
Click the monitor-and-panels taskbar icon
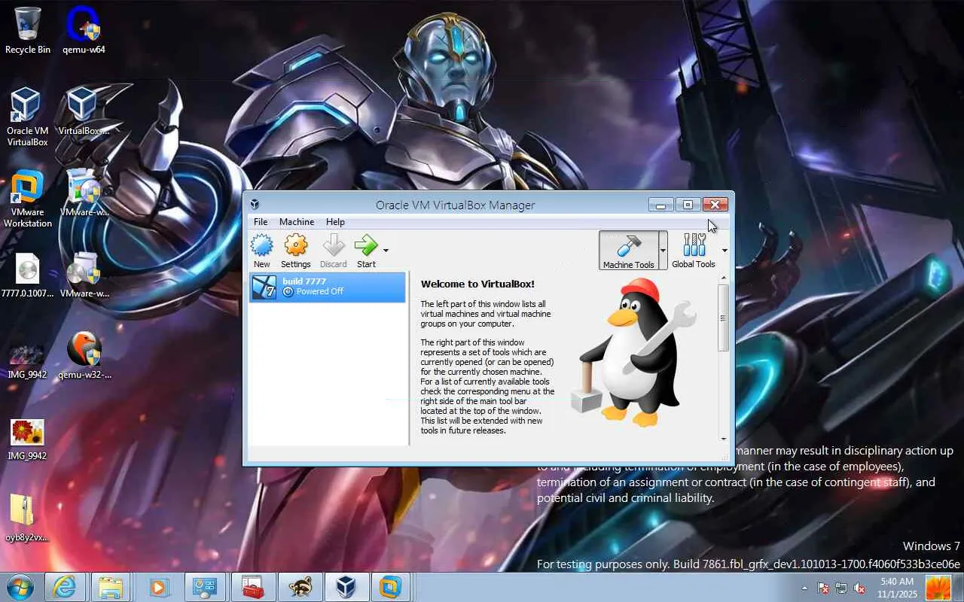[204, 587]
